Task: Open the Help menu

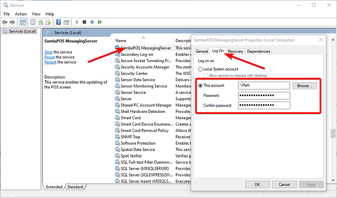Action: pyautogui.click(x=50, y=14)
